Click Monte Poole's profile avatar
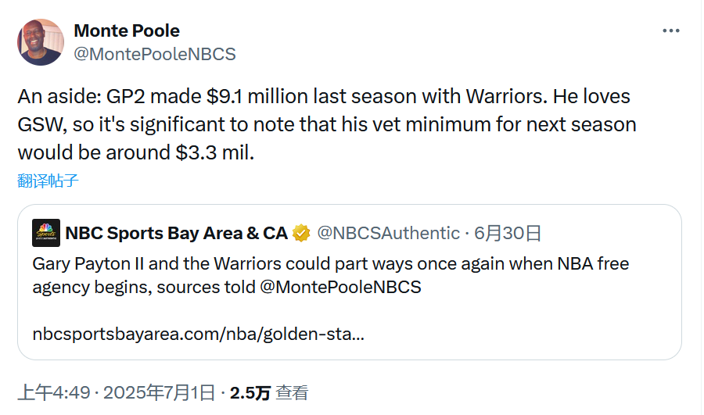 41,42
